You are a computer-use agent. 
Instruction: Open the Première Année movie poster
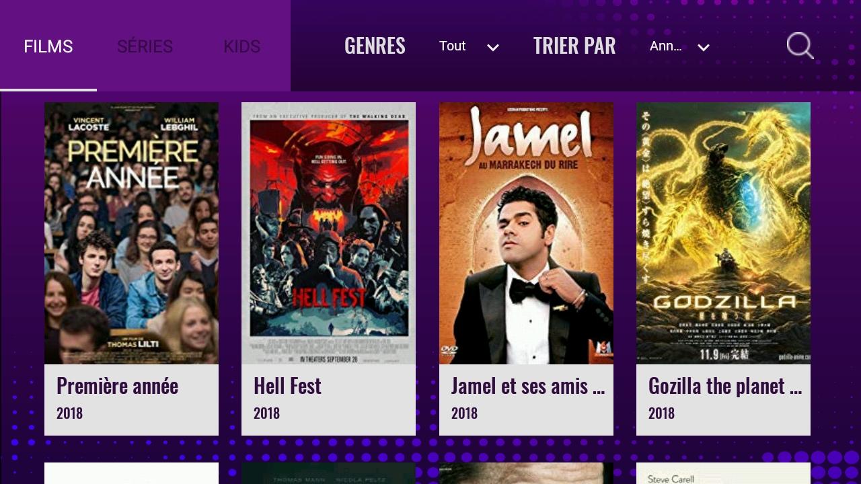(x=131, y=233)
